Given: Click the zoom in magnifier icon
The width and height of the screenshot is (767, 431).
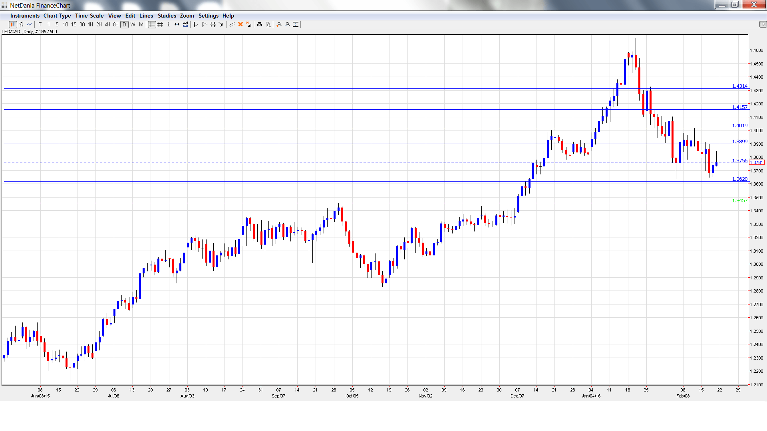Looking at the screenshot, I should point(279,25).
